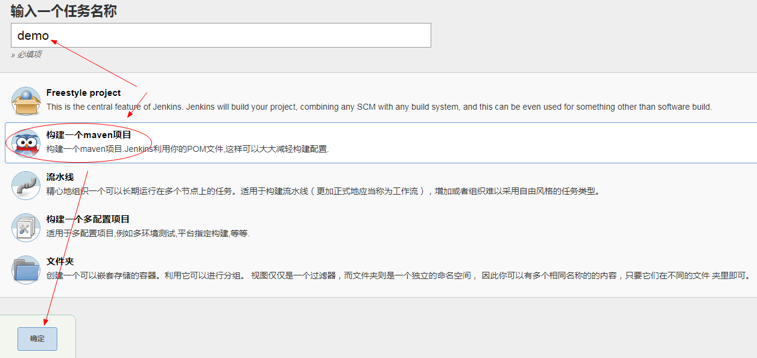The height and width of the screenshot is (358, 757).
Task: Select the folder (文件夹) icon
Action: coord(26,269)
